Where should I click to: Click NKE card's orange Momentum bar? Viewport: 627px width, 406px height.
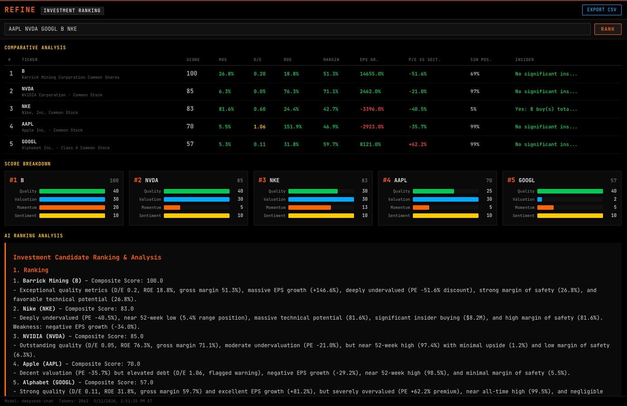click(x=310, y=208)
